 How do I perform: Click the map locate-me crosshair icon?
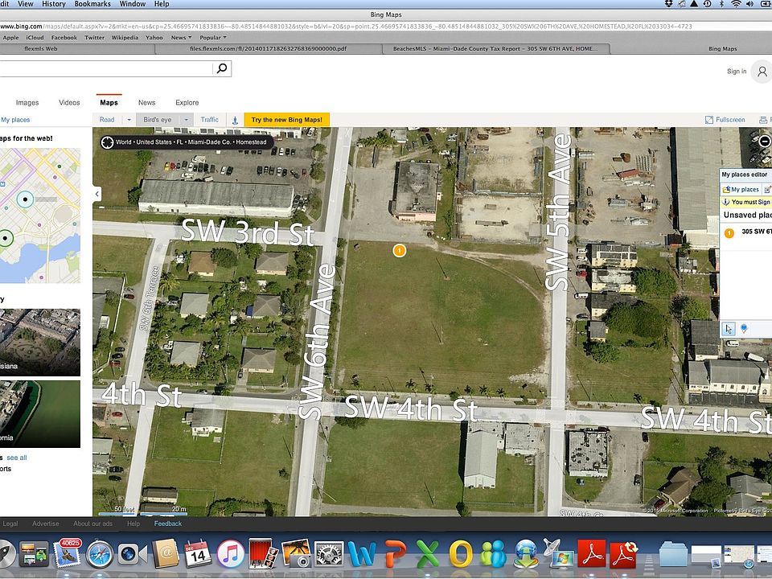click(107, 142)
